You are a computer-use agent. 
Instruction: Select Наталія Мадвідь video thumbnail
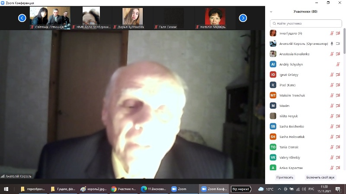(215, 18)
